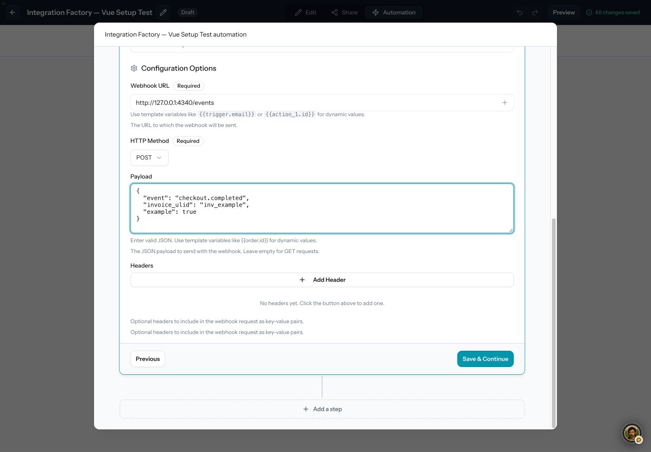Click the Configuration Options gear icon
This screenshot has height=452, width=651.
134,68
